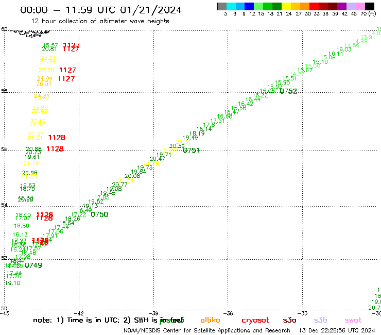Click the 22.76 wave height value
Screen dimensions: 381x335
(46, 70)
